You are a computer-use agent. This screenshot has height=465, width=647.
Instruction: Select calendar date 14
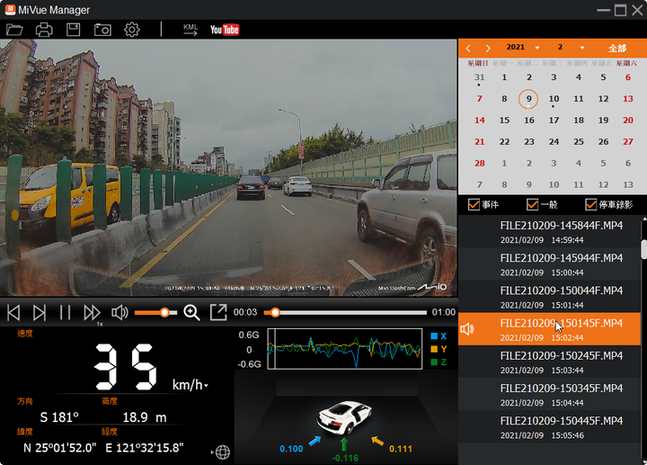tap(479, 121)
